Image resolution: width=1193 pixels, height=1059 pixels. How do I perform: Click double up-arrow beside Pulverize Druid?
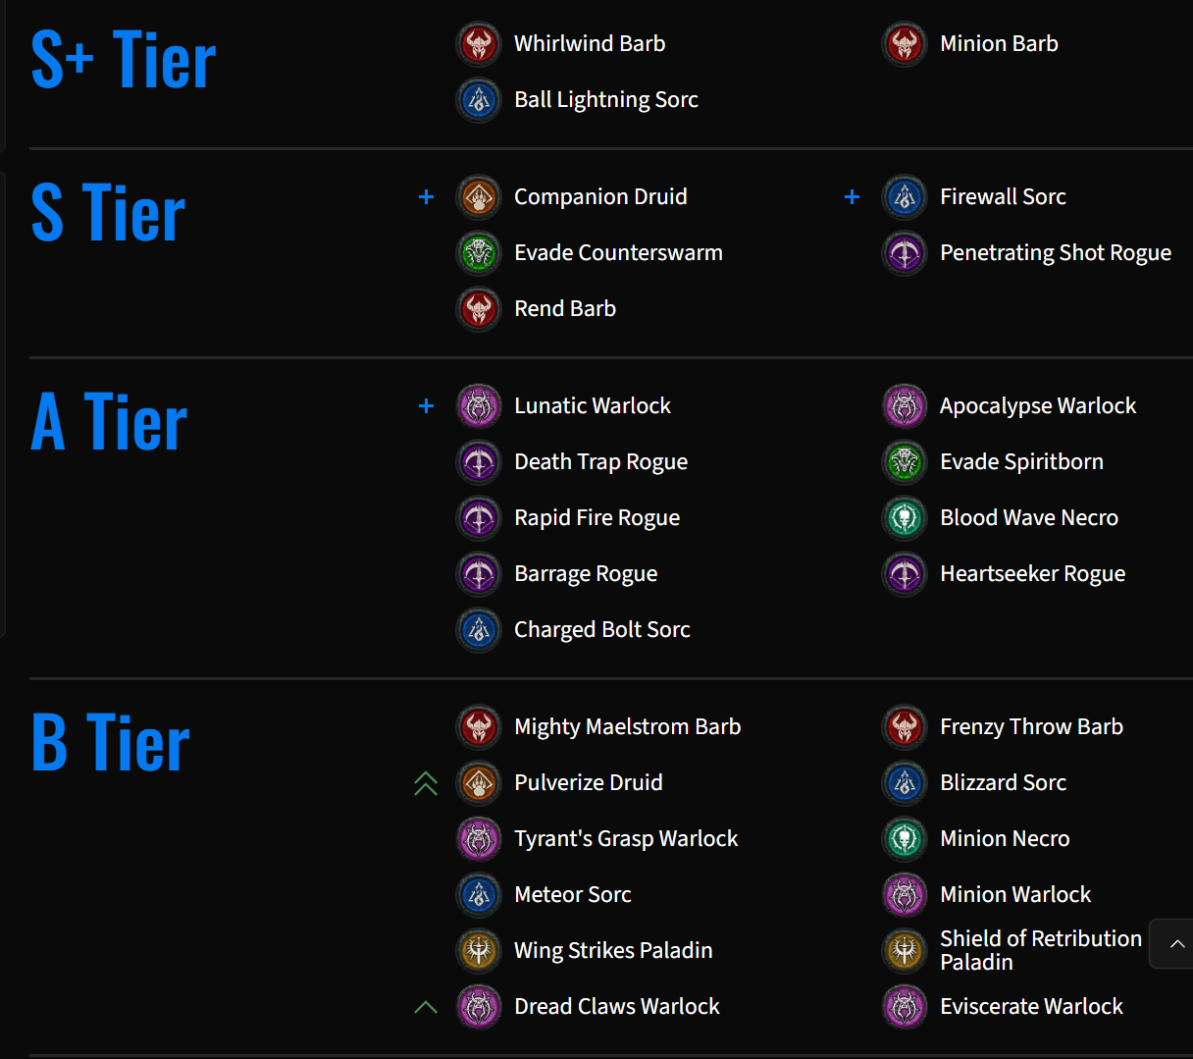(x=426, y=783)
